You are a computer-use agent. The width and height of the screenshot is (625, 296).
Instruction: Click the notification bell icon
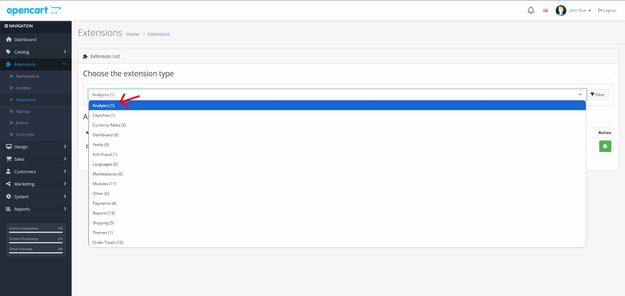(x=531, y=10)
